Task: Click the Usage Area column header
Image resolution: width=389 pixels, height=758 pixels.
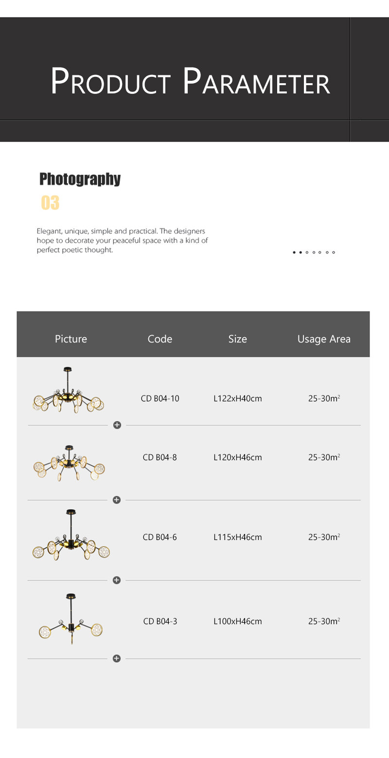Action: coord(324,339)
